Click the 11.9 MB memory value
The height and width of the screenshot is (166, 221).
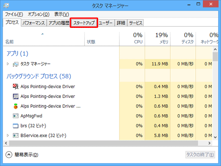[160, 64]
